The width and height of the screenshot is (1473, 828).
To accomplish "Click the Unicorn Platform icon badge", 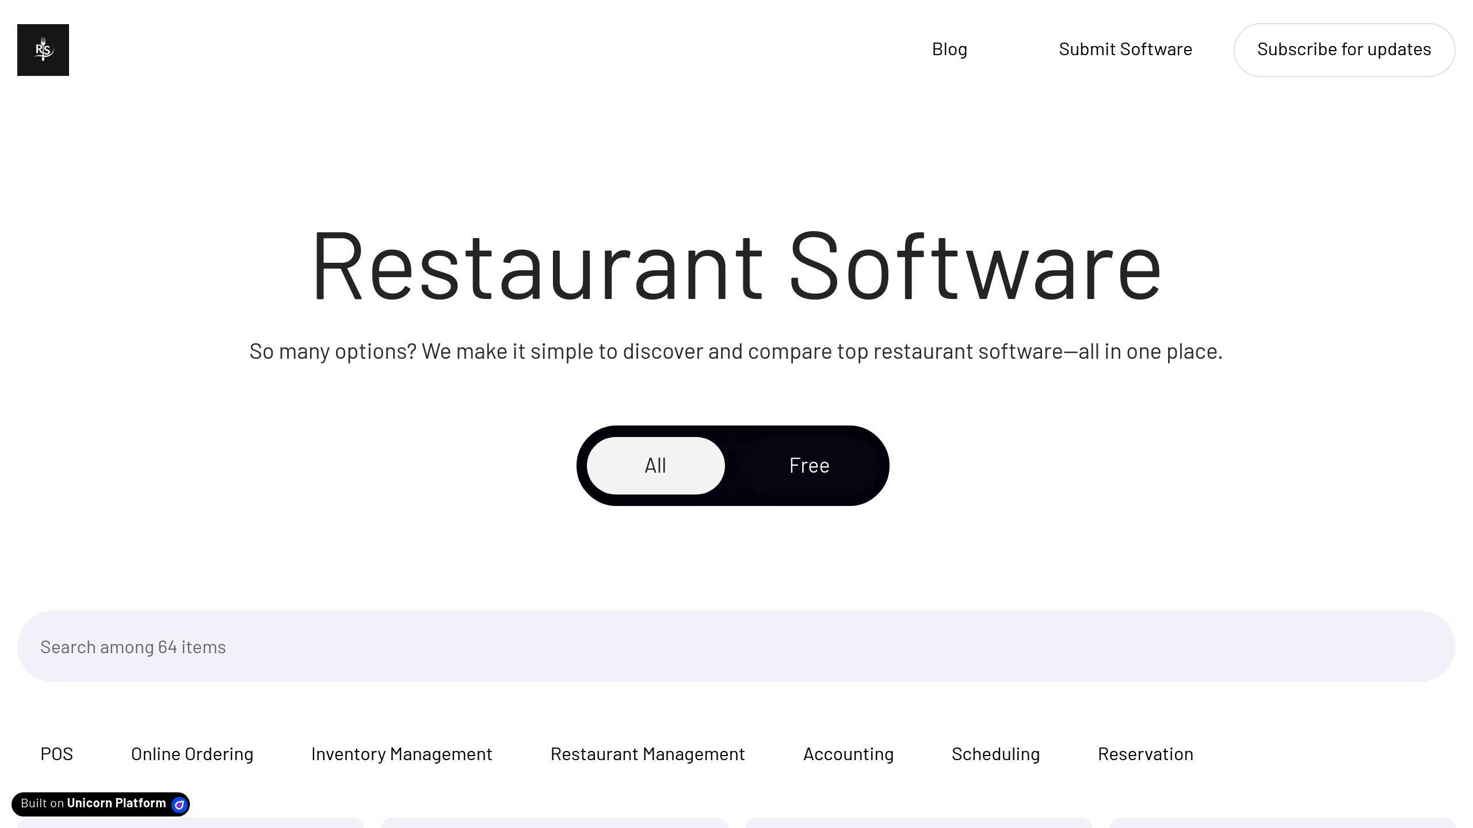I will [x=179, y=803].
